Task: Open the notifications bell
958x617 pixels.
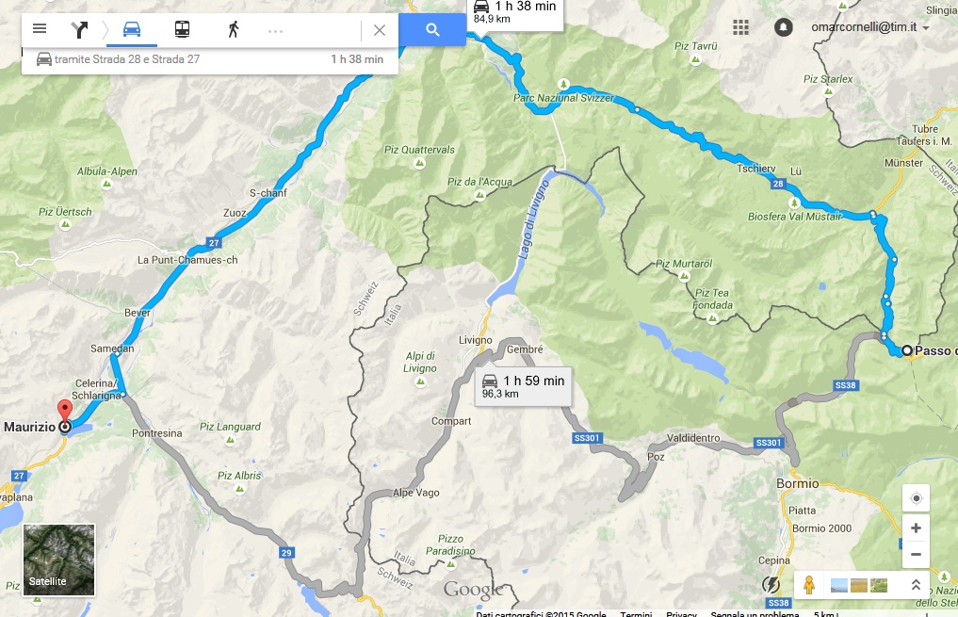Action: click(x=784, y=27)
